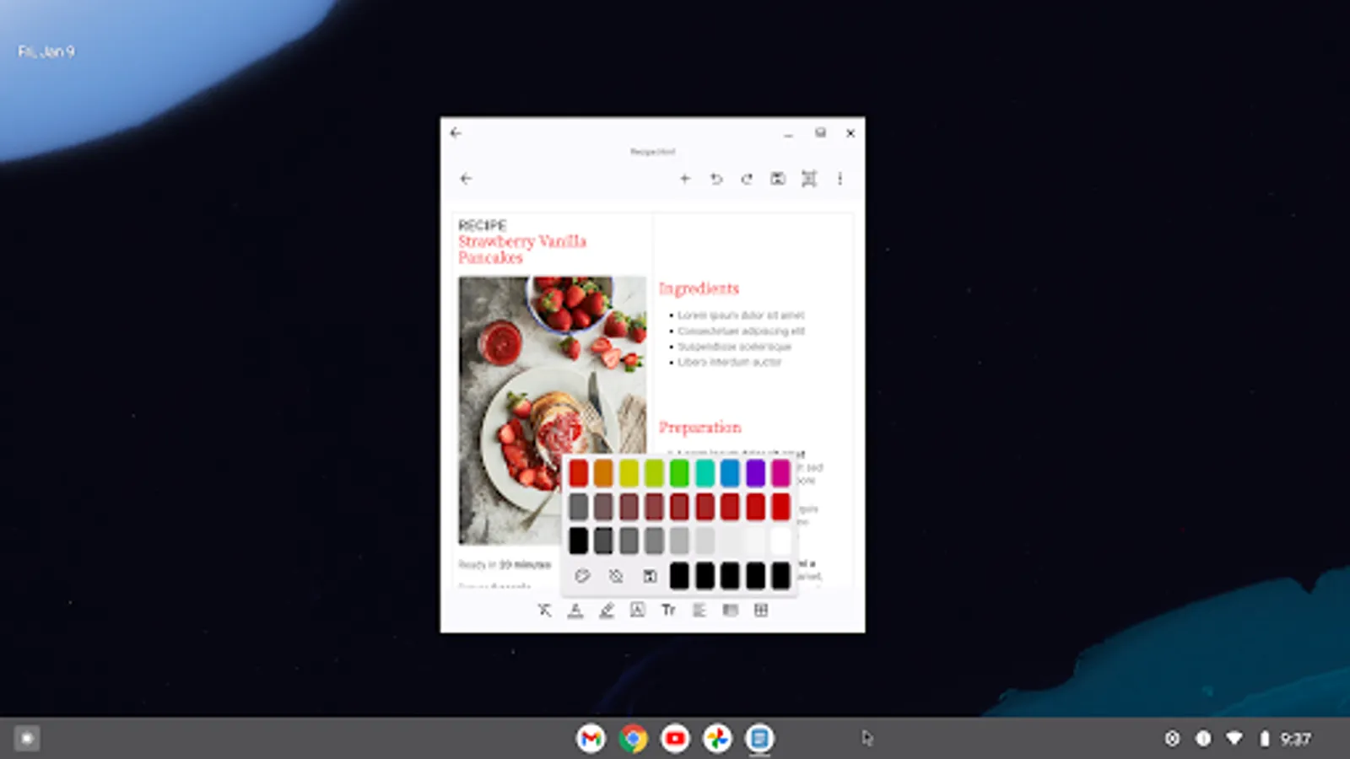The width and height of the screenshot is (1350, 759).
Task: Select the underline text tool
Action: [x=575, y=610]
